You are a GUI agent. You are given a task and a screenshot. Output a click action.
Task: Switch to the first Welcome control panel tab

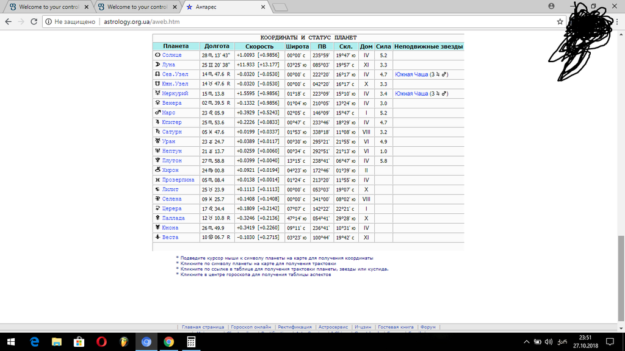point(46,7)
